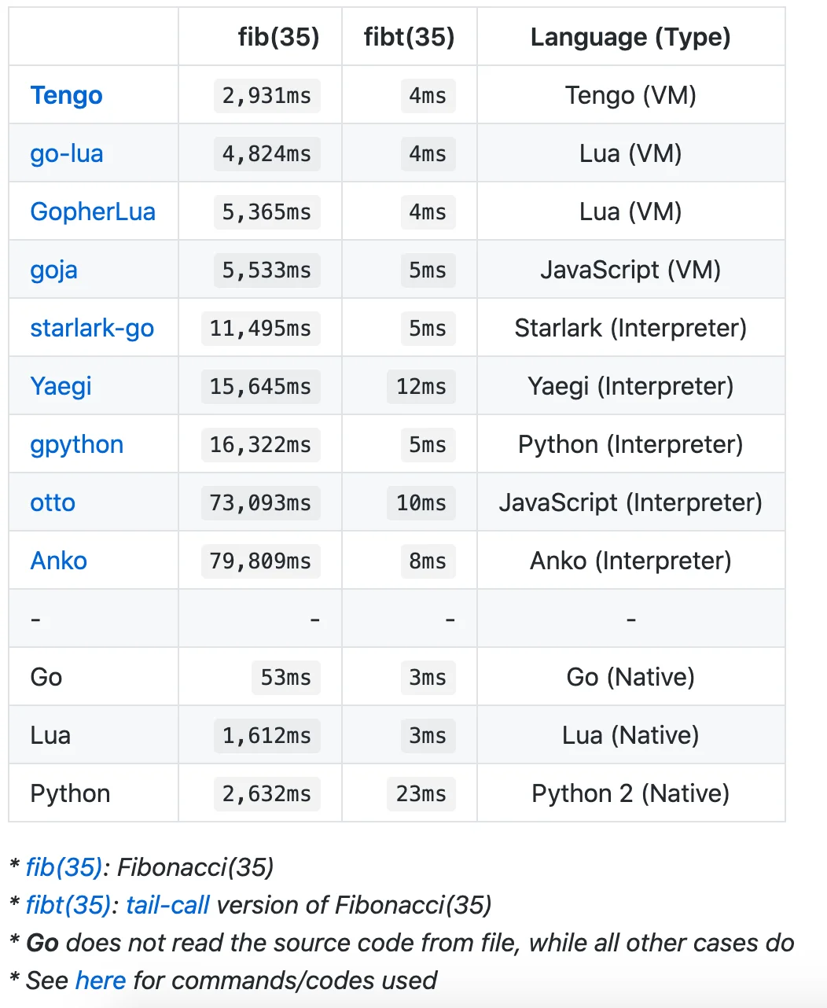Click Tengo's 2,931ms fib value

click(266, 95)
